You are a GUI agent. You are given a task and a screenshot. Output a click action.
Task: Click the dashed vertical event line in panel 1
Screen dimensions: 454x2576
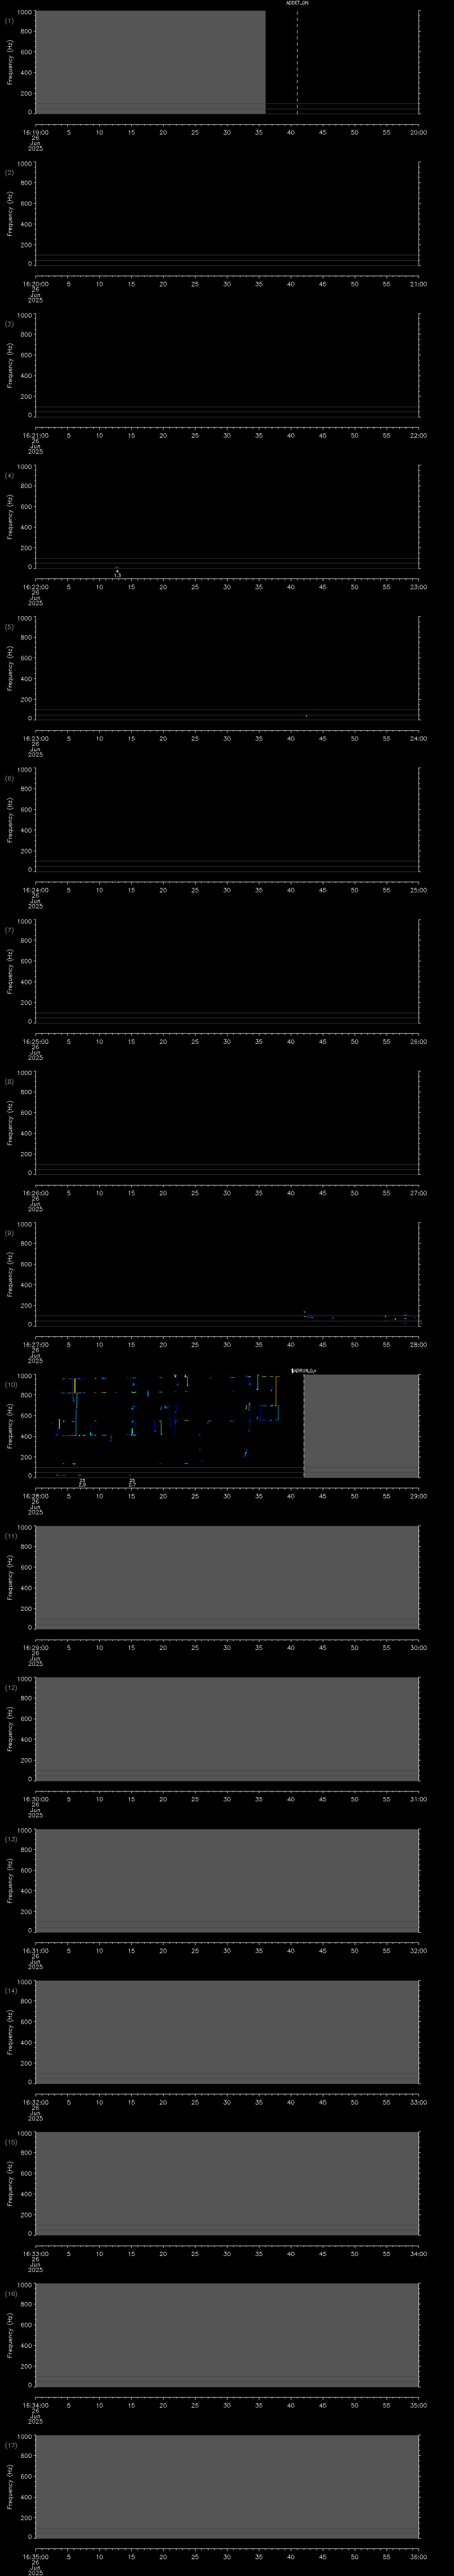296,60
